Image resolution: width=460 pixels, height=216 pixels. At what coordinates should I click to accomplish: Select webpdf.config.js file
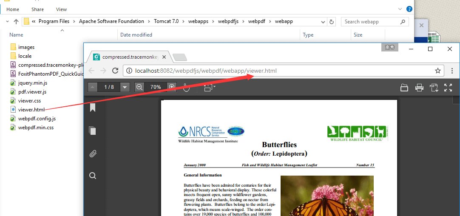point(33,119)
